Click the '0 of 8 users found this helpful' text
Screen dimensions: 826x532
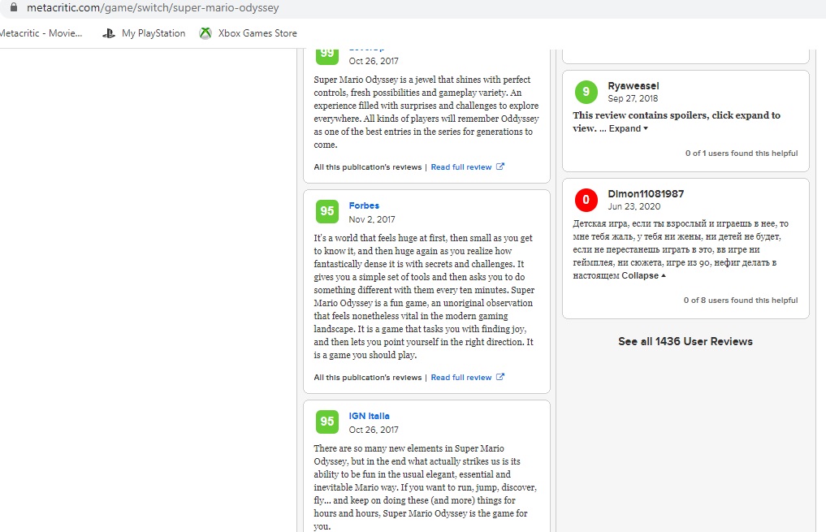(x=741, y=301)
